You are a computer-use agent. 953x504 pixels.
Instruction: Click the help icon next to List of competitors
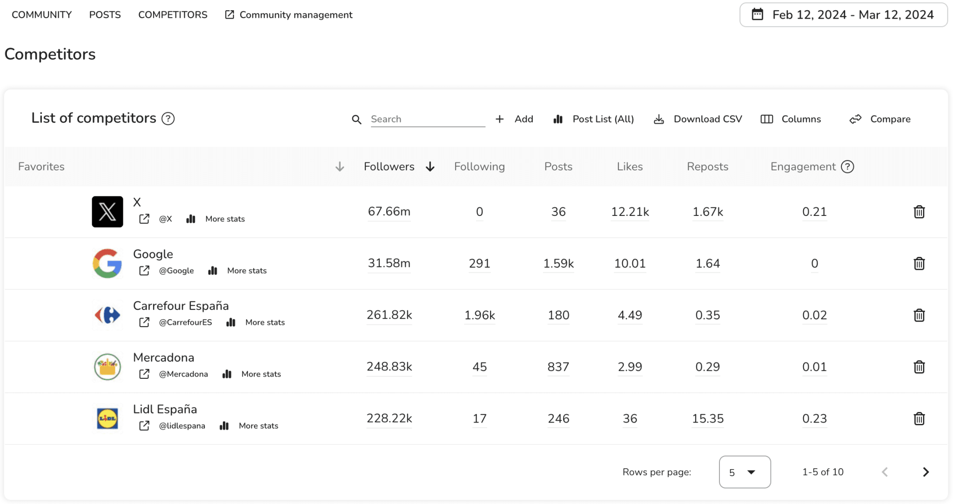168,119
